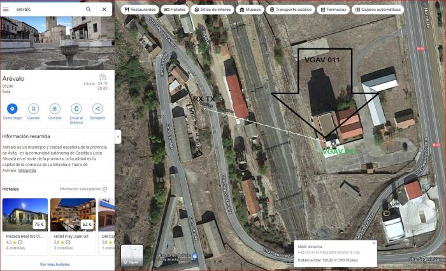Screen dimensions: 446x271
Task: Save the place with Guardar icon
Action: (x=34, y=109)
